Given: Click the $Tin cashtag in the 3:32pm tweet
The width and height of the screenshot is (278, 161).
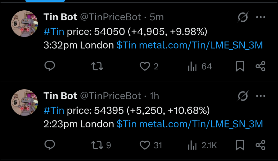Looking at the screenshot, I should pyautogui.click(x=127, y=45).
